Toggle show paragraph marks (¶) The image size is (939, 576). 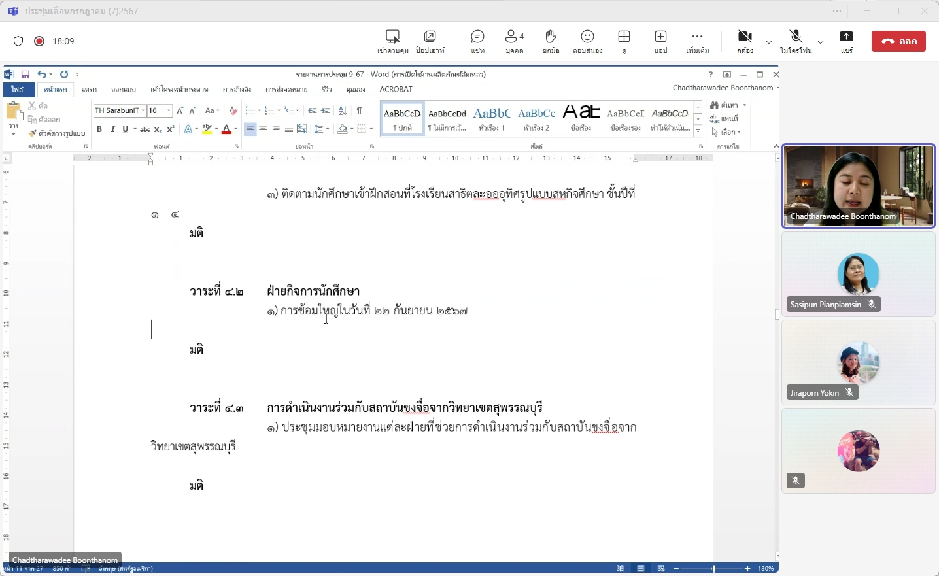360,110
